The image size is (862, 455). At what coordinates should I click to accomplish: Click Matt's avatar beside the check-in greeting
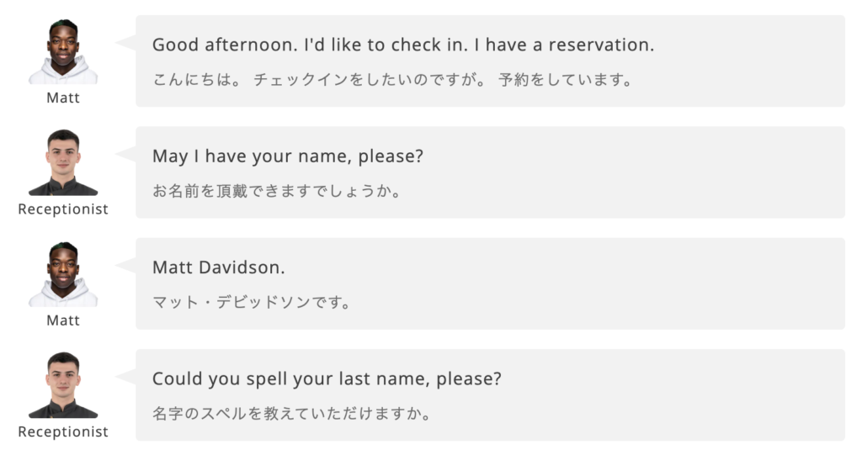(63, 52)
